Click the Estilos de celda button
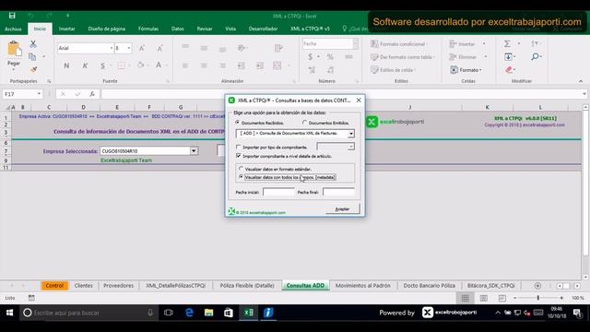Image resolution: width=590 pixels, height=332 pixels. click(x=393, y=70)
